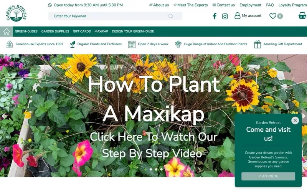Open the Employment link

[x=251, y=5]
